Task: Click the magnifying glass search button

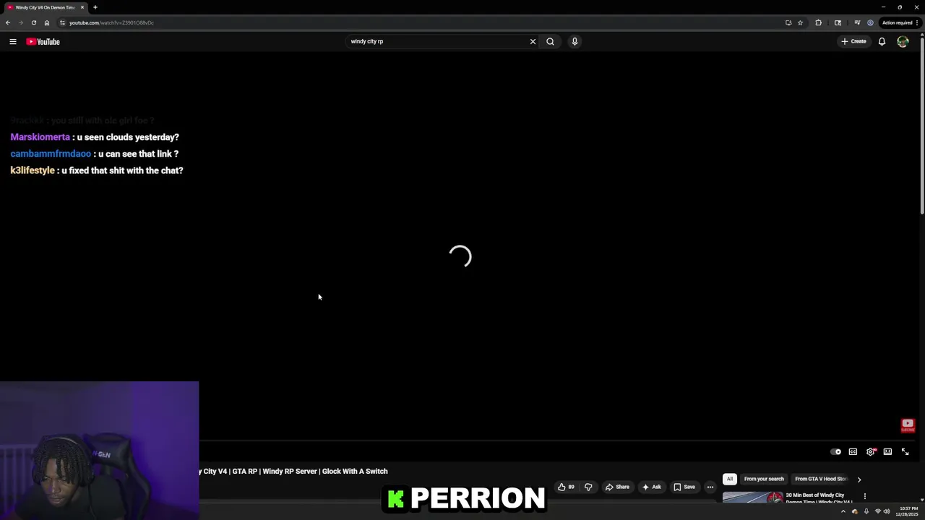Action: click(x=550, y=41)
